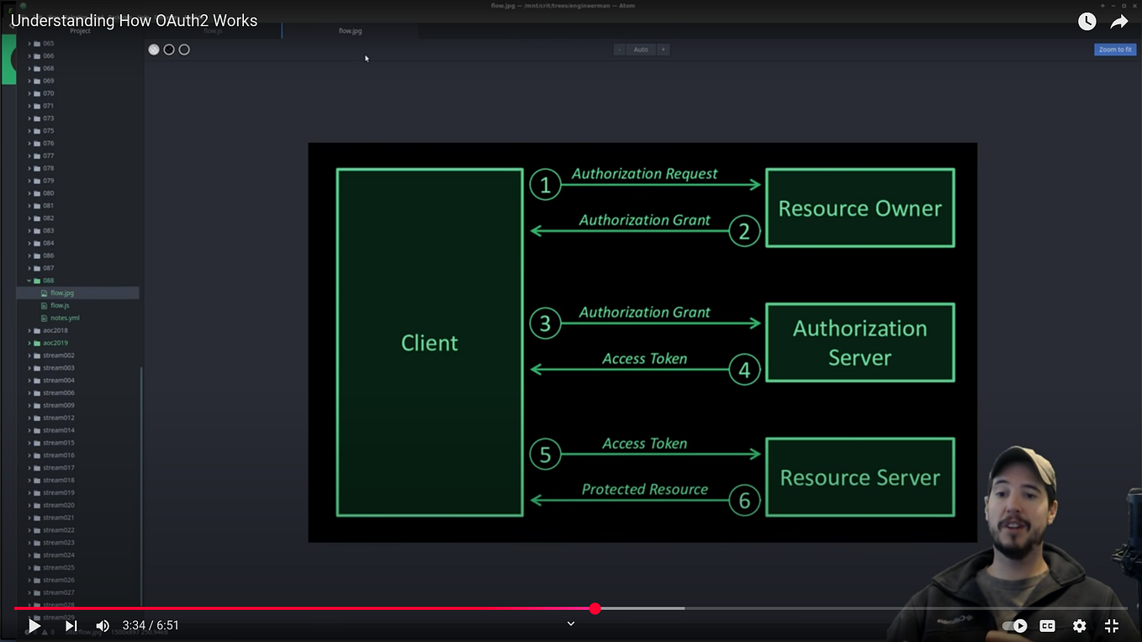Click the Watch Later clock icon
Image resolution: width=1142 pixels, height=642 pixels.
tap(1087, 22)
